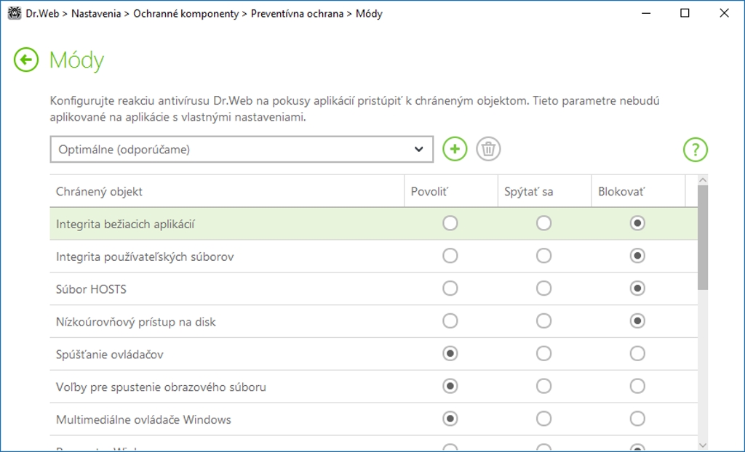Set Spúšťanie ovládačov to Blokovať
Image resolution: width=745 pixels, height=452 pixels.
pos(637,354)
